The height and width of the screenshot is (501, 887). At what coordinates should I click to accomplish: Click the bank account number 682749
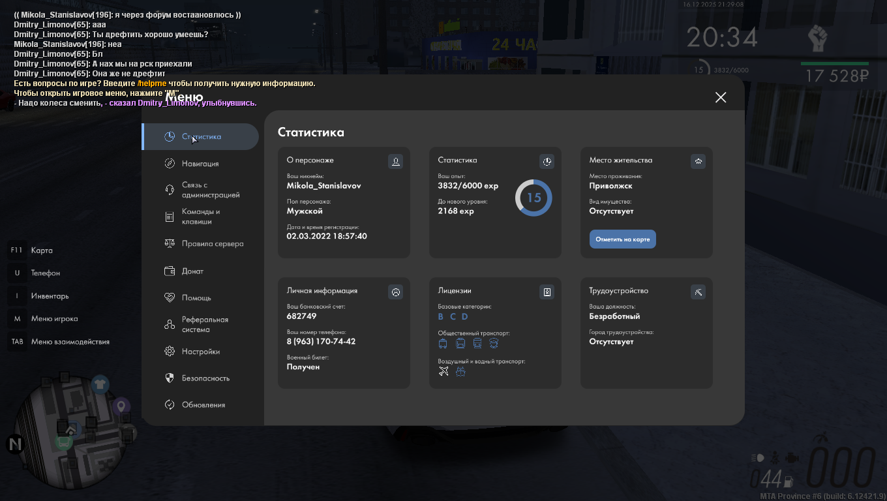[x=302, y=316]
